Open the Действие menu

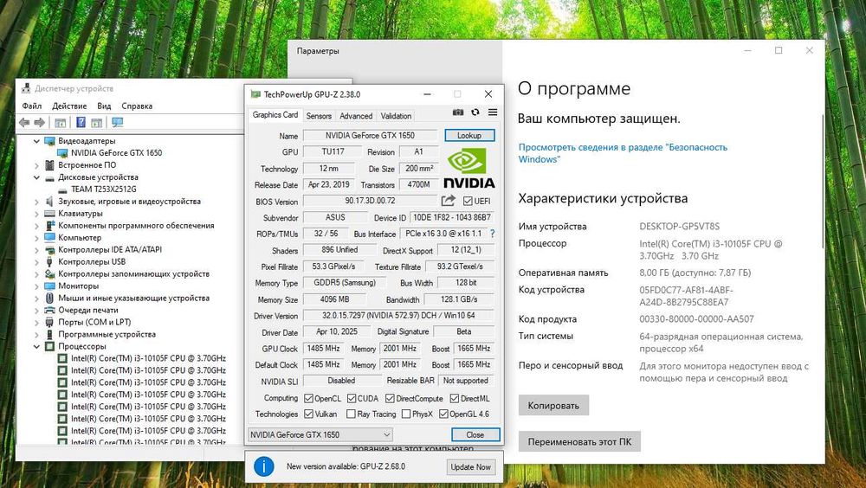point(69,106)
